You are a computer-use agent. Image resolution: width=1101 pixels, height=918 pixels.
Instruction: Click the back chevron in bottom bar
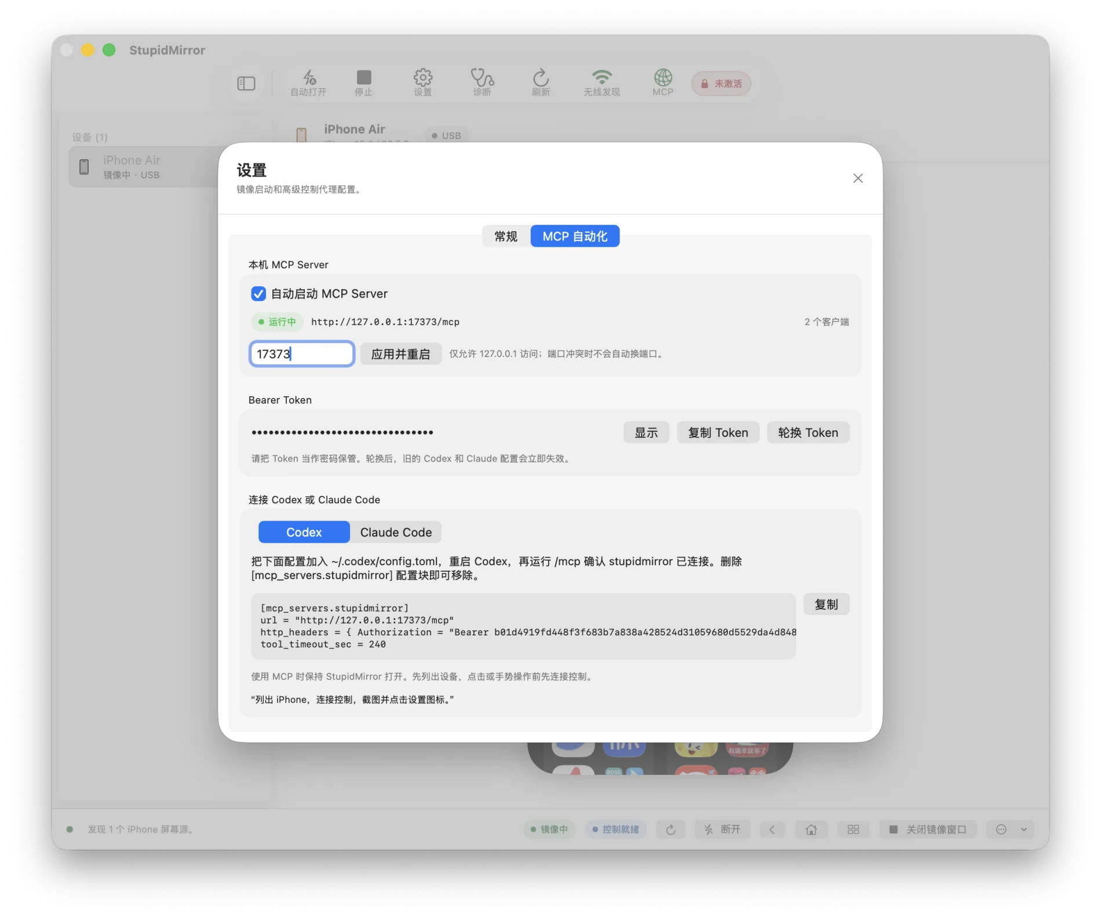(x=772, y=829)
